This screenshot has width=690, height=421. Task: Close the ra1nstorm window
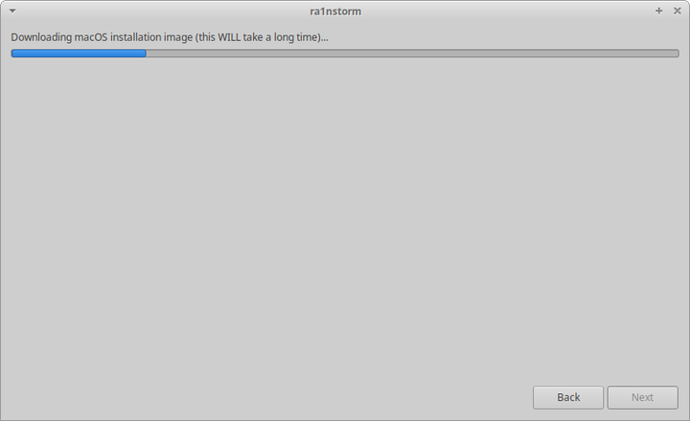tap(678, 11)
